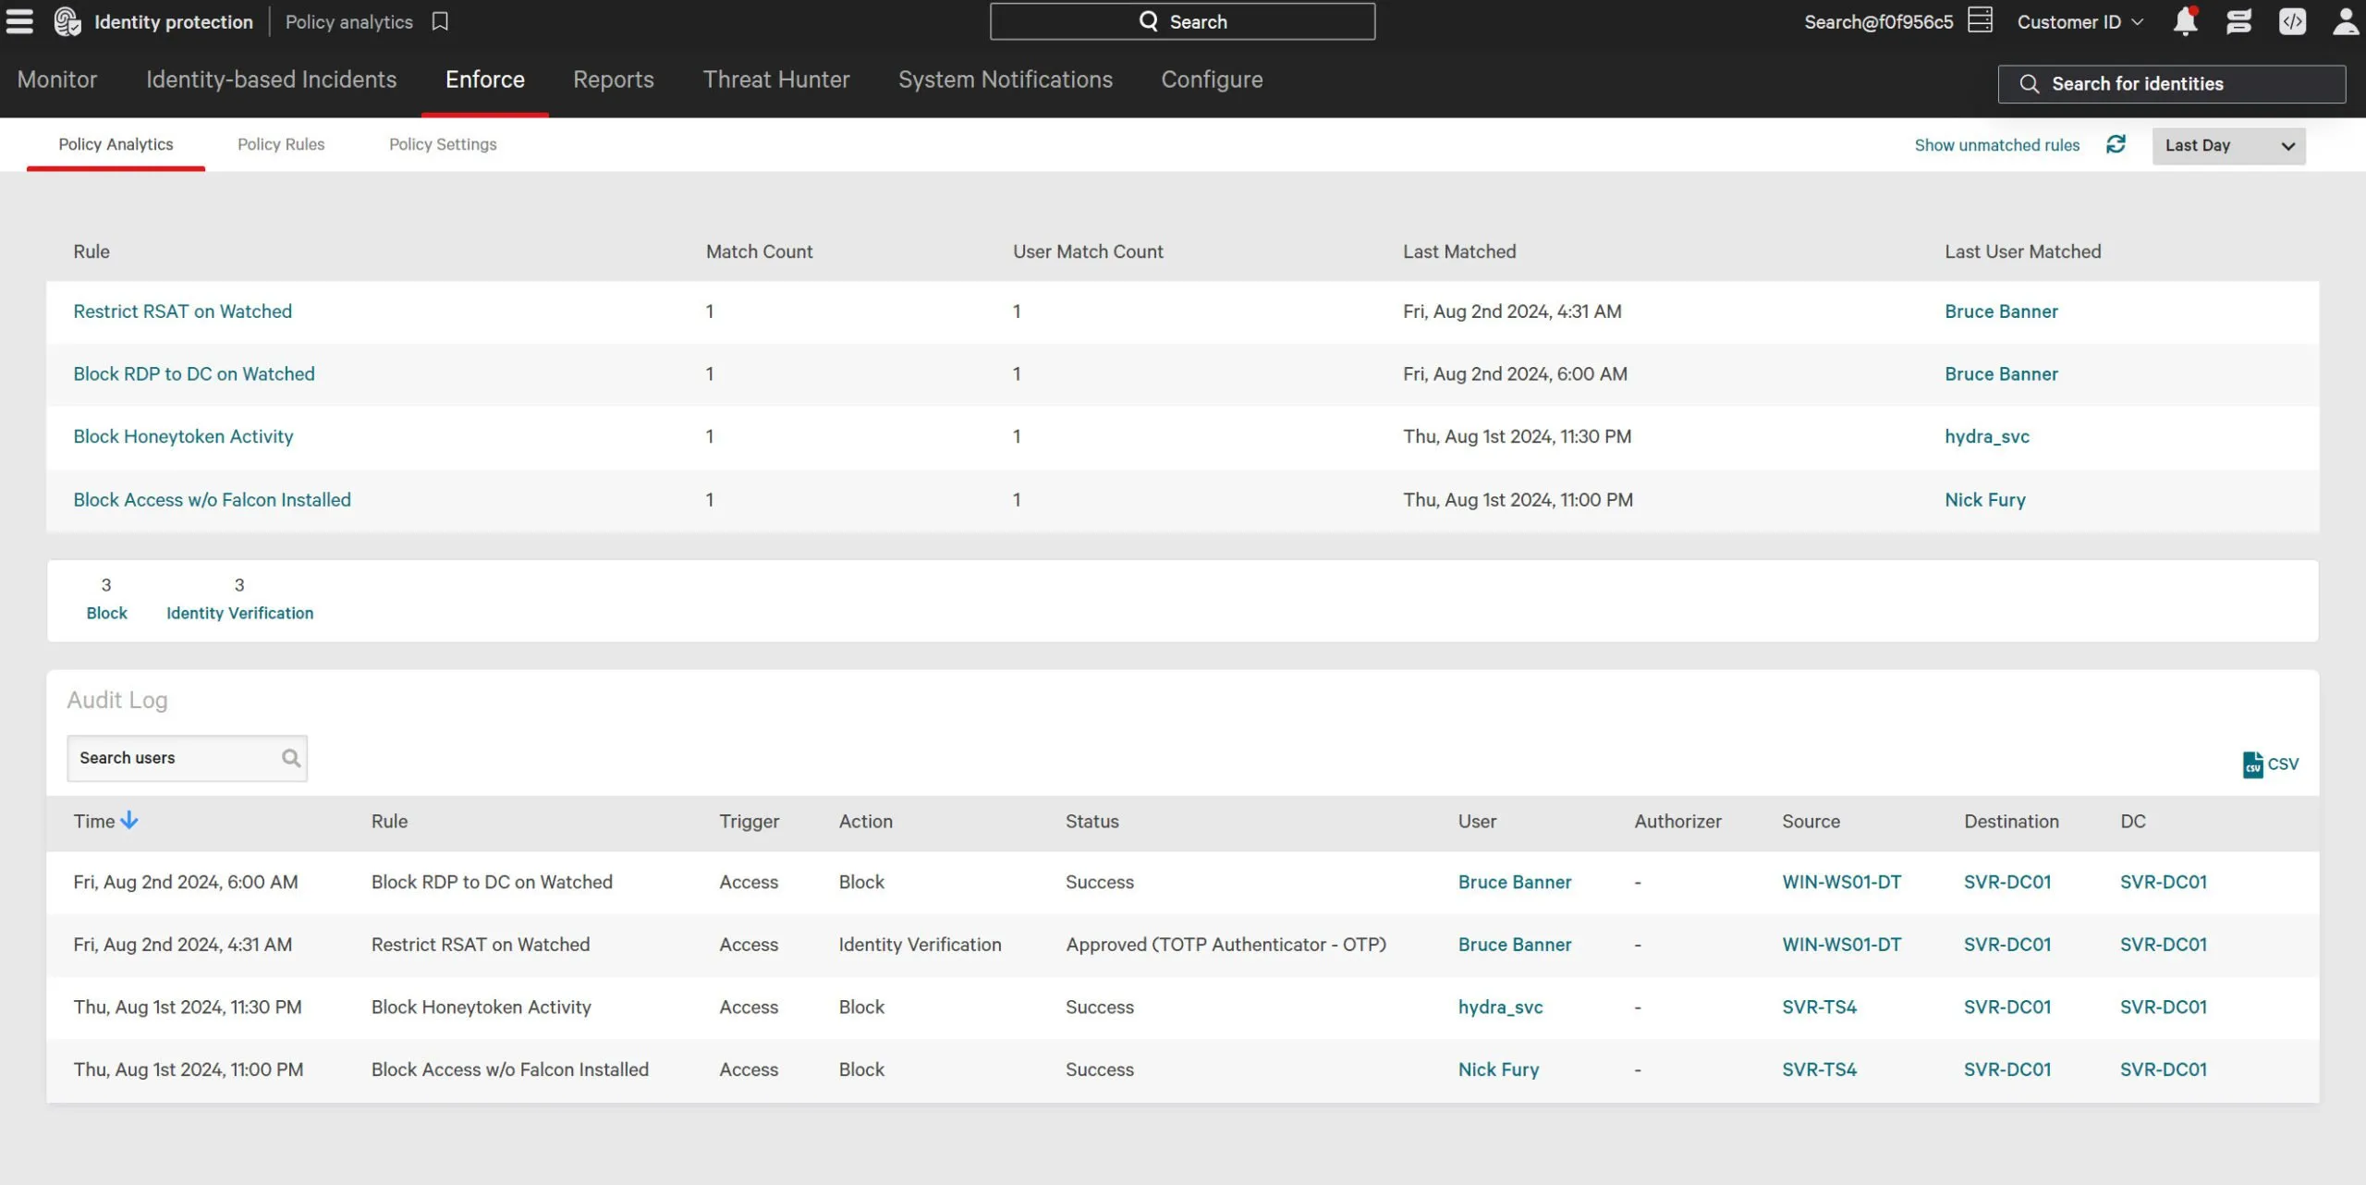Viewport: 2366px width, 1185px height.
Task: Click the Policy analytics breadcrumb
Action: 348,22
